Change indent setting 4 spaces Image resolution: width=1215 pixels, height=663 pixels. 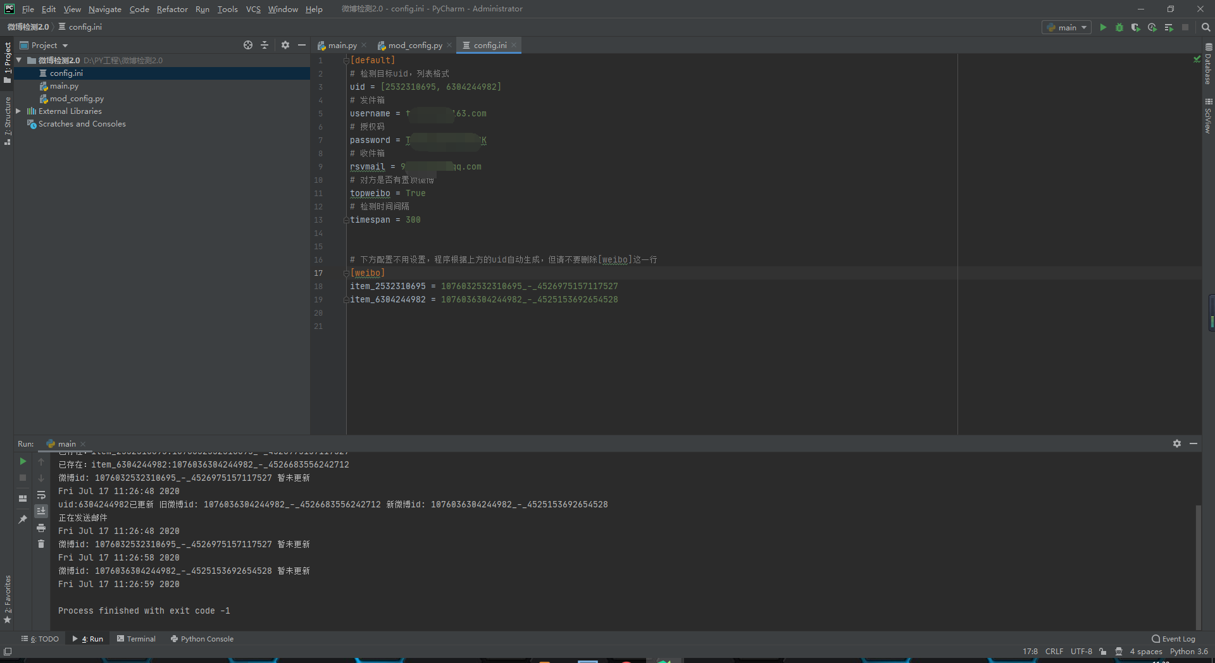click(x=1146, y=652)
